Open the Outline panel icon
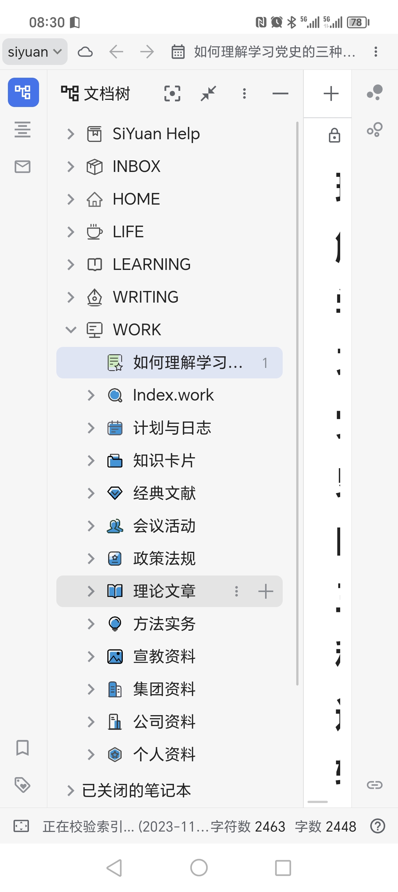Screen dimensions: 398x892 coord(23,130)
